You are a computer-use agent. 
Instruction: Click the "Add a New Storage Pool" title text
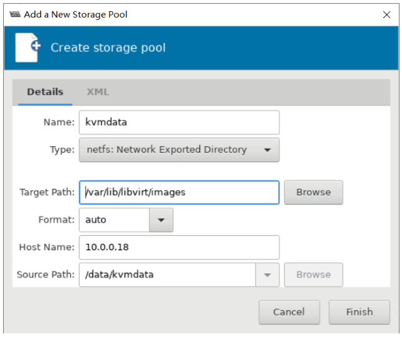pyautogui.click(x=76, y=14)
